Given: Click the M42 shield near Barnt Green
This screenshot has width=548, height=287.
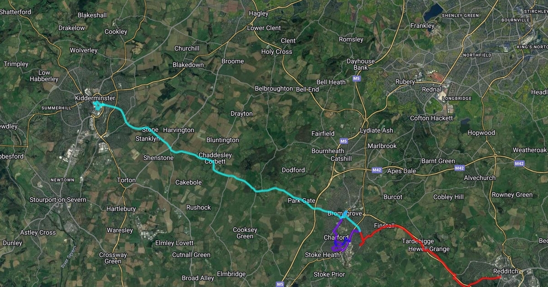Looking at the screenshot, I should point(459,168).
